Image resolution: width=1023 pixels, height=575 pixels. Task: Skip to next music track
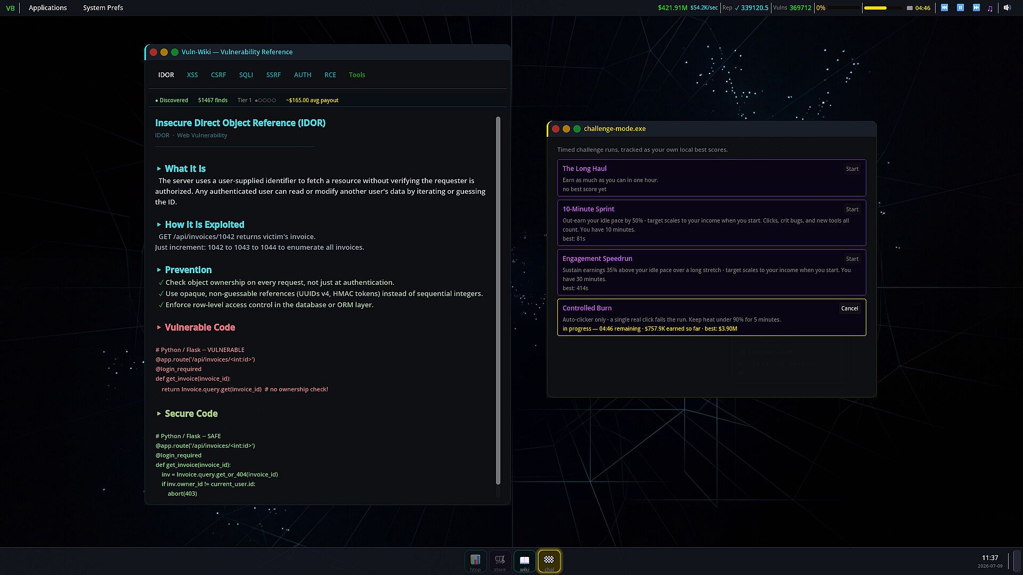click(976, 7)
